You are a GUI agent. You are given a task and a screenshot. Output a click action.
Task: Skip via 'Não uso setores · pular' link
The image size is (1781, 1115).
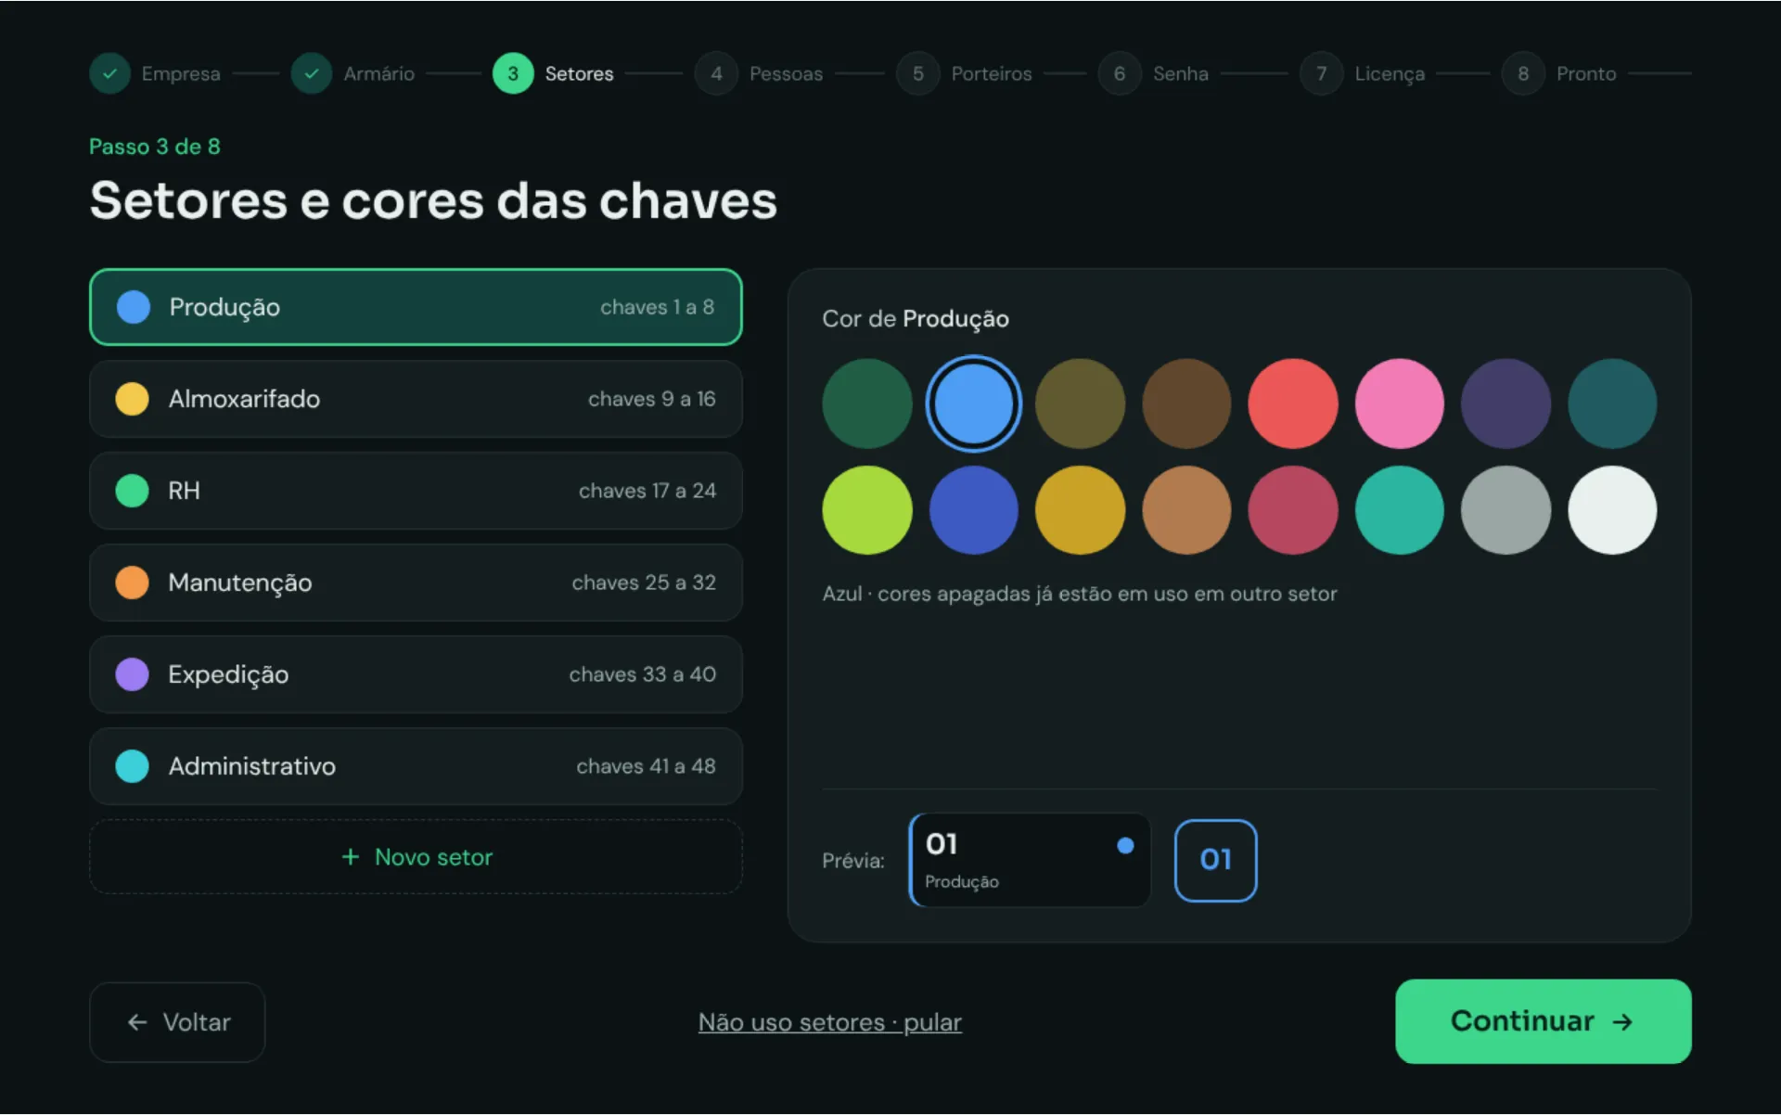click(830, 1022)
